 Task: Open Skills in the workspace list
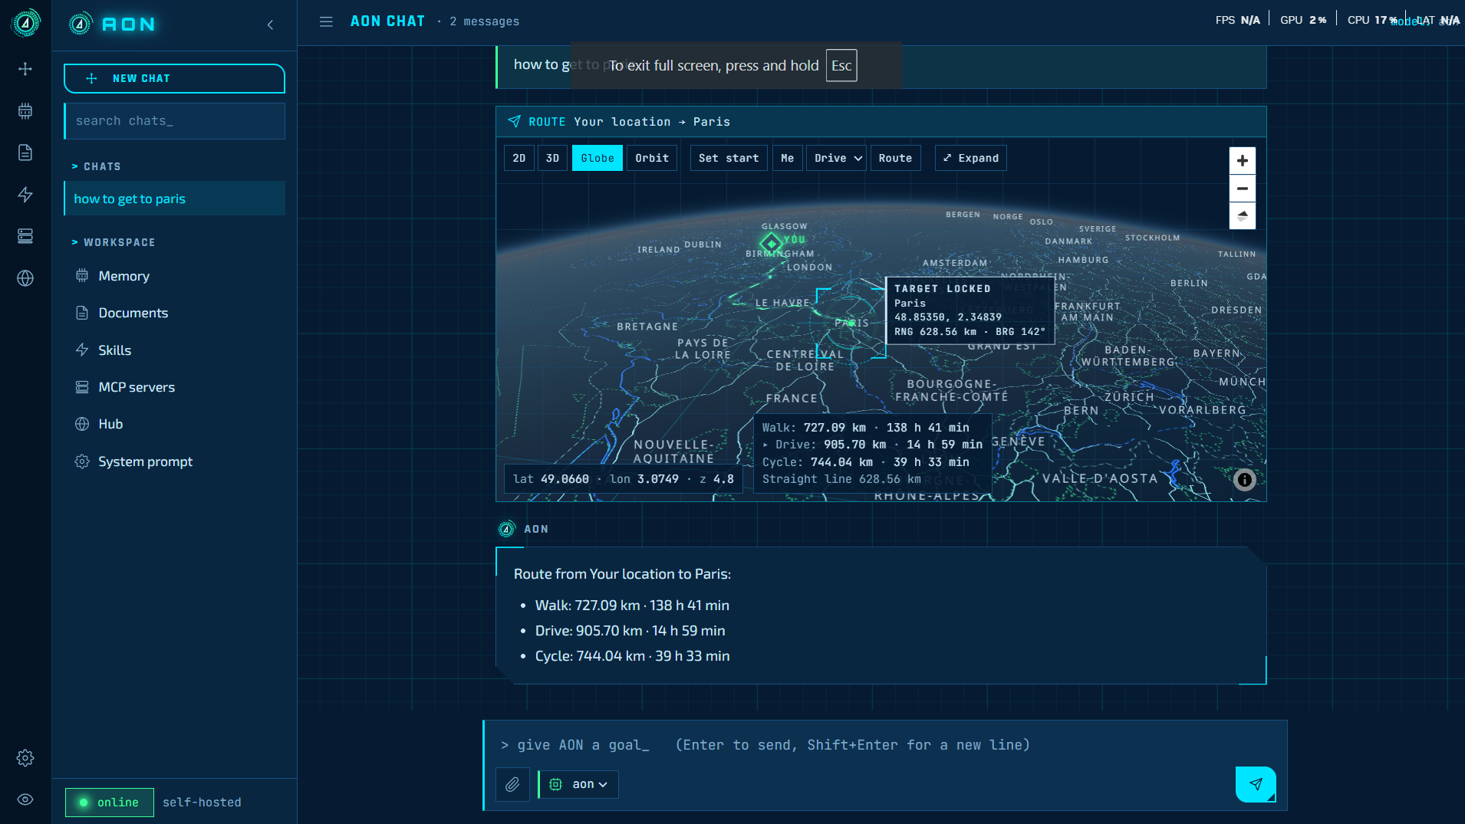pyautogui.click(x=174, y=350)
